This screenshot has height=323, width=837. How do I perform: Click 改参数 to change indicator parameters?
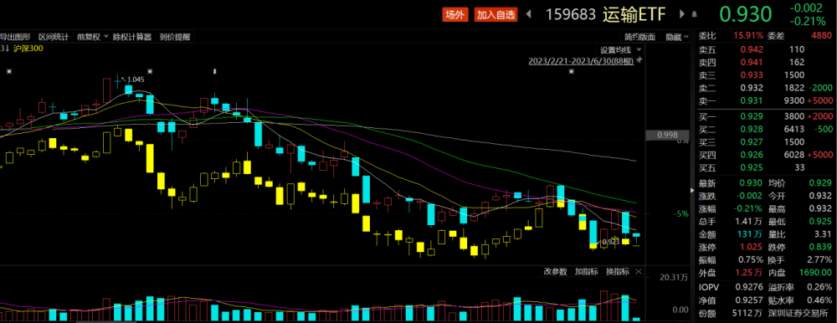(555, 271)
